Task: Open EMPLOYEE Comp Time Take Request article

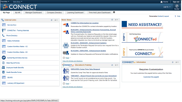Action: click(85, 69)
